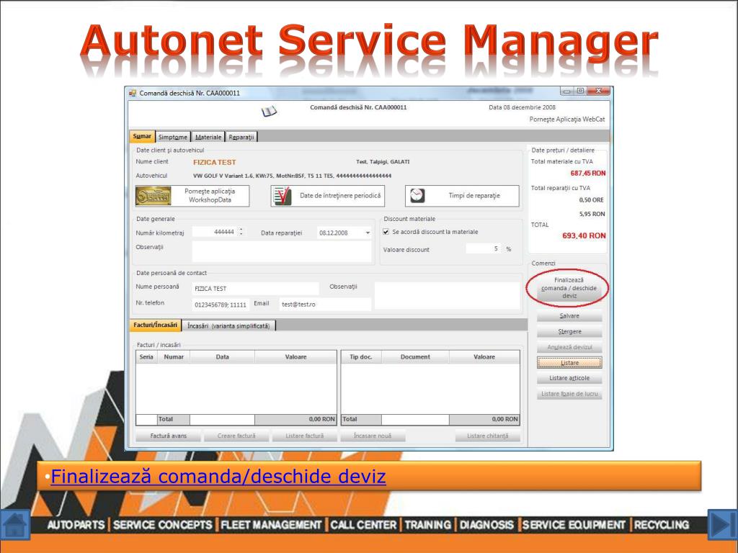Click Date de întreținere periodică button

pos(328,196)
